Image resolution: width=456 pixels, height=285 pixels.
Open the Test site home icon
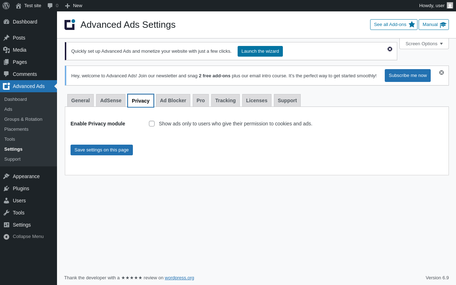pyautogui.click(x=19, y=6)
